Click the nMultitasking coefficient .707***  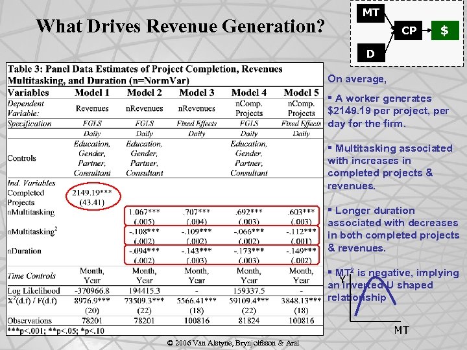point(197,212)
